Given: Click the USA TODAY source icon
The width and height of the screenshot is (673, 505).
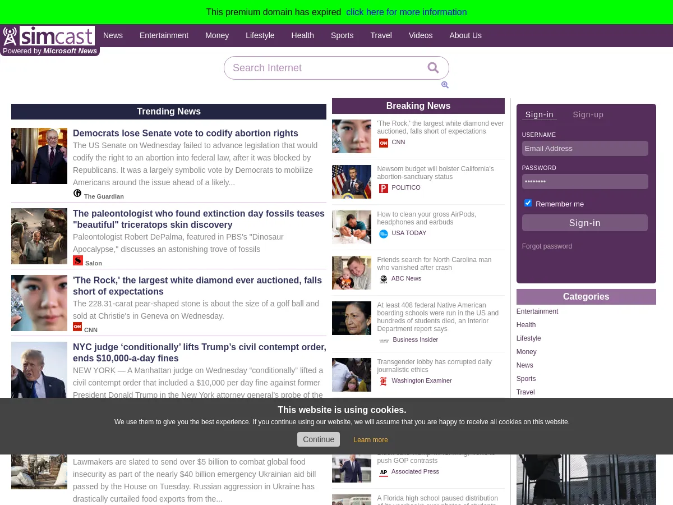Looking at the screenshot, I should pos(384,233).
